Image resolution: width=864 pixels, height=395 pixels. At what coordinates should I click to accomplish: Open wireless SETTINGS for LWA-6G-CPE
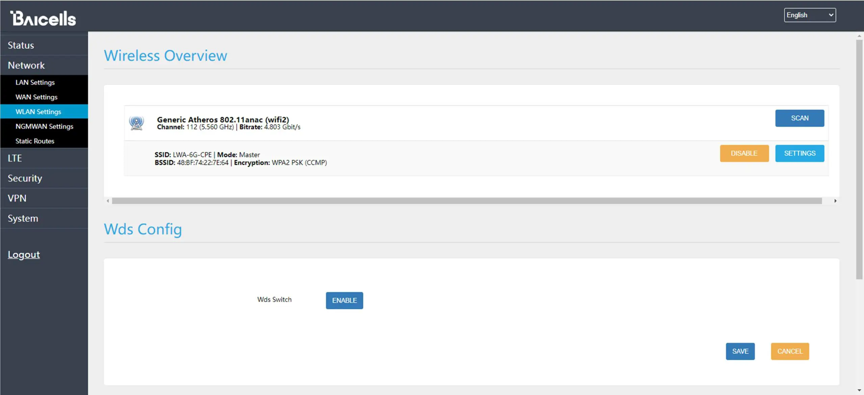[x=800, y=153]
